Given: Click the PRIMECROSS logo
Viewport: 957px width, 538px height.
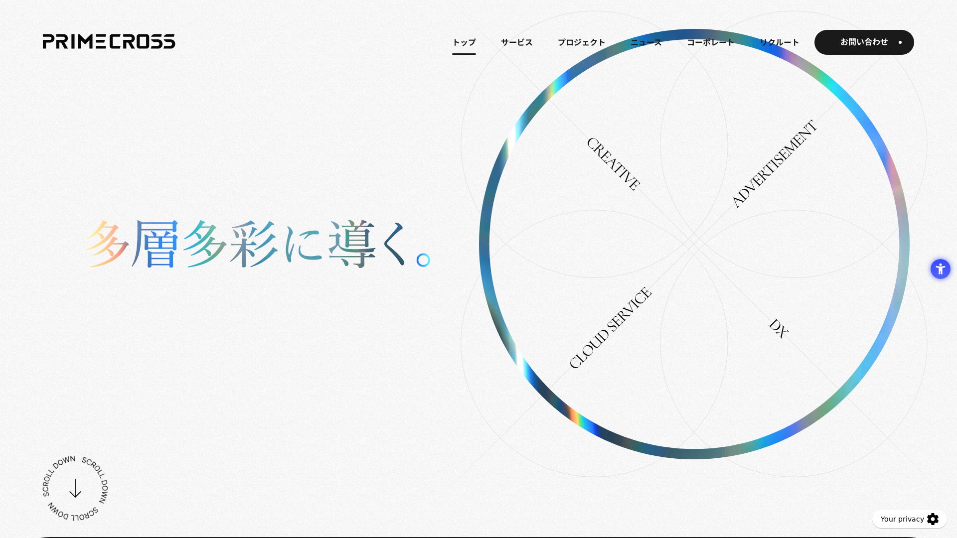Looking at the screenshot, I should click(109, 41).
